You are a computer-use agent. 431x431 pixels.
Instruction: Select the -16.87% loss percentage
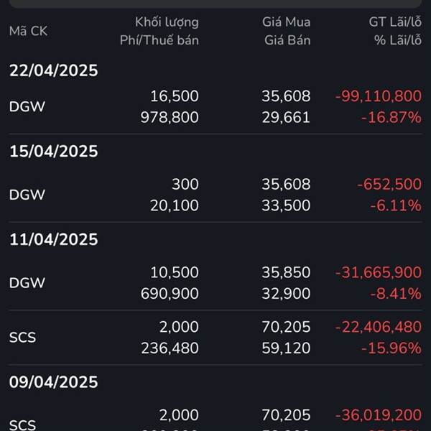tap(393, 117)
